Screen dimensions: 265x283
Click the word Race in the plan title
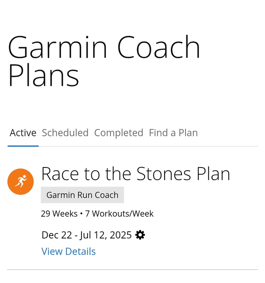(x=60, y=174)
